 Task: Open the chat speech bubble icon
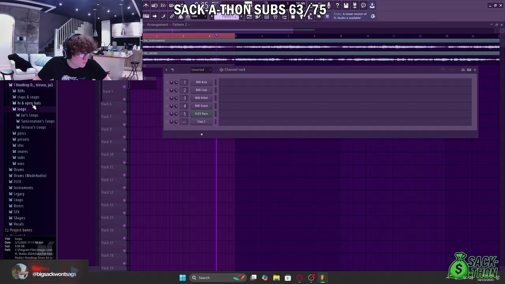coord(363,6)
